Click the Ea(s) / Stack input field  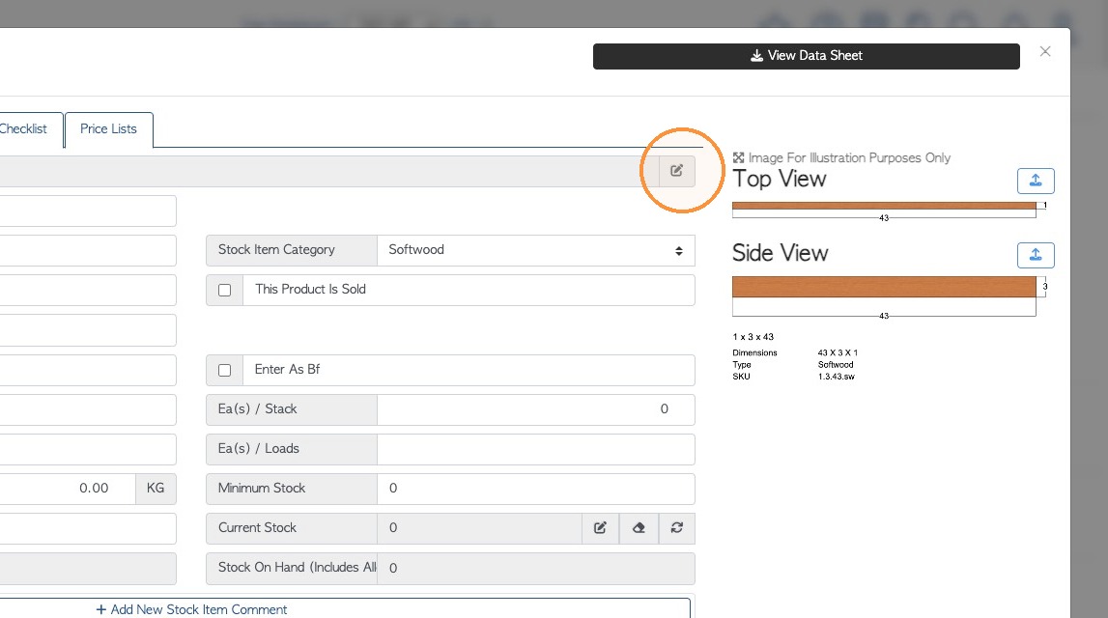(x=535, y=409)
